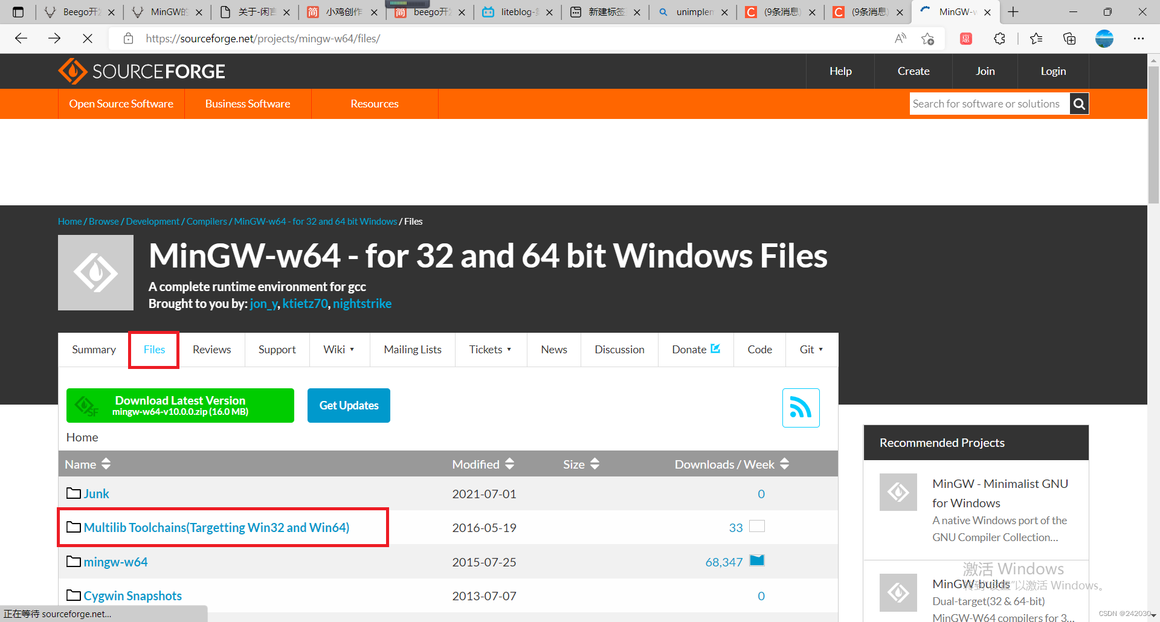The image size is (1160, 622).
Task: Open Open Source Software menu
Action: coord(121,104)
